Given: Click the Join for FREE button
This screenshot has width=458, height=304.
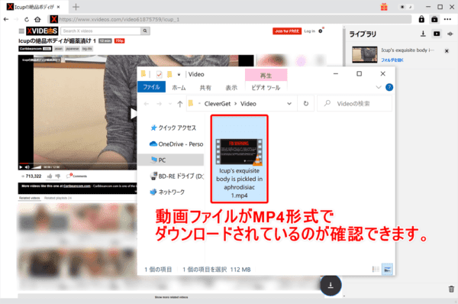Looking at the screenshot, I should point(287,31).
